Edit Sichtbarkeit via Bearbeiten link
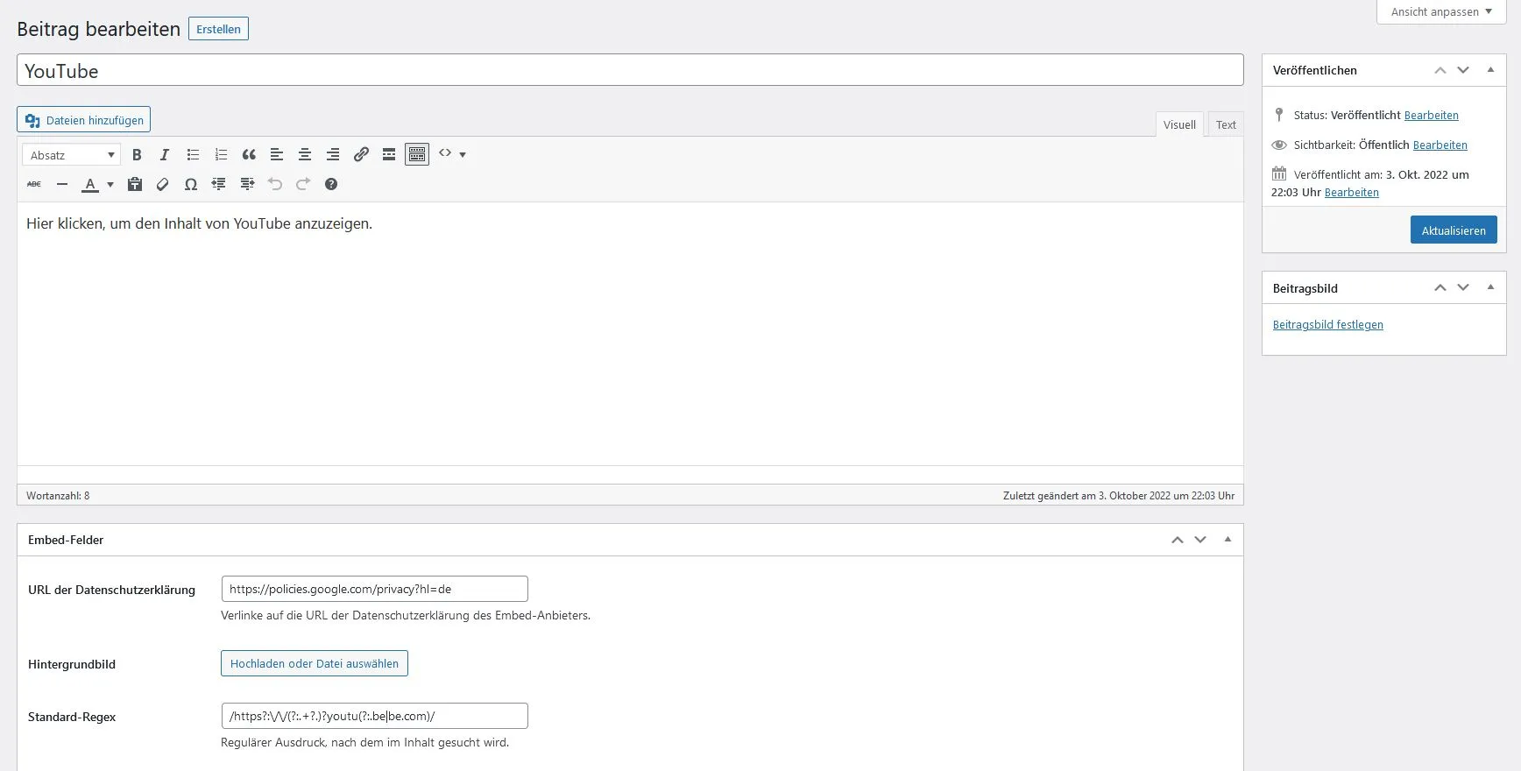The width and height of the screenshot is (1521, 771). [1440, 145]
